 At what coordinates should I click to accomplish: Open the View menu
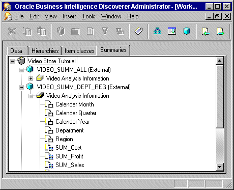[x=50, y=16]
